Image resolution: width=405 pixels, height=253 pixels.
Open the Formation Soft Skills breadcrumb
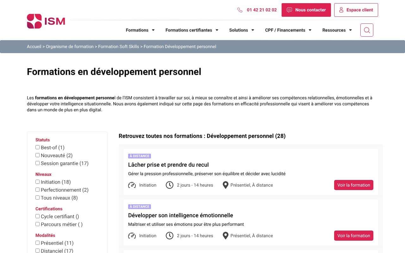pyautogui.click(x=119, y=46)
